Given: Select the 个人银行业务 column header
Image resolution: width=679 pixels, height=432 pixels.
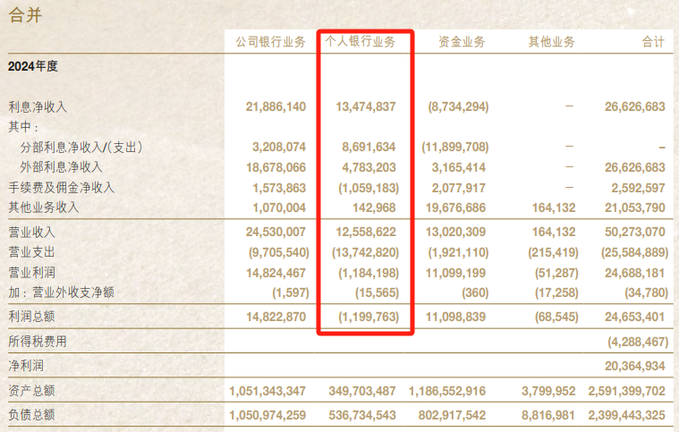Looking at the screenshot, I should [x=361, y=41].
